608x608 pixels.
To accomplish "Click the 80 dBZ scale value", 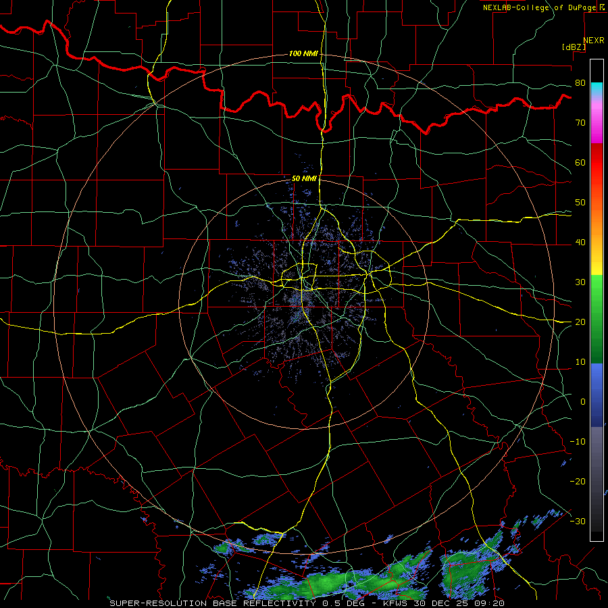I will (580, 83).
